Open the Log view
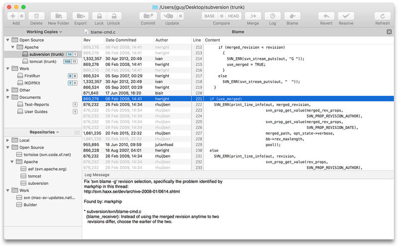Screen dimensions: 398x249 click(272, 16)
